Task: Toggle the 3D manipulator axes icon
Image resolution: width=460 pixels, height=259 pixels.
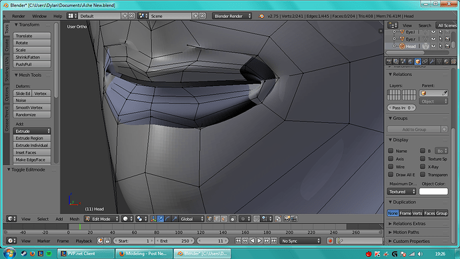Action: (x=153, y=219)
